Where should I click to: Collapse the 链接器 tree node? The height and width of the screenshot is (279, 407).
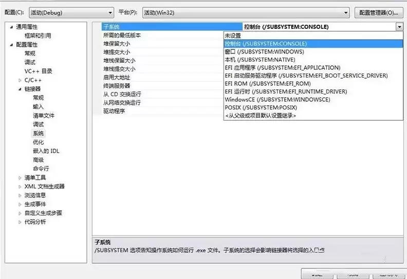[20, 89]
